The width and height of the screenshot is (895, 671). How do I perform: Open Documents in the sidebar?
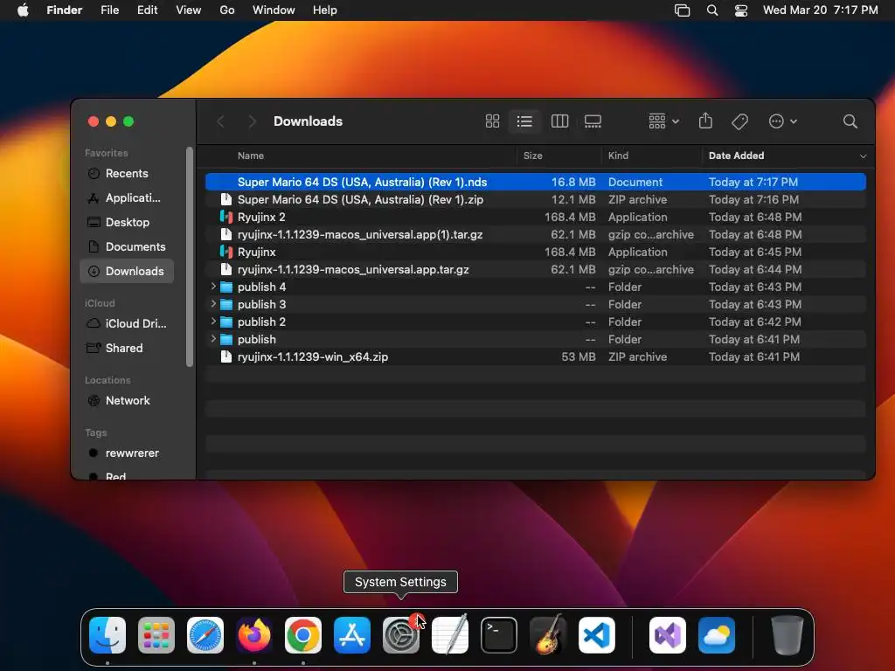click(126, 246)
